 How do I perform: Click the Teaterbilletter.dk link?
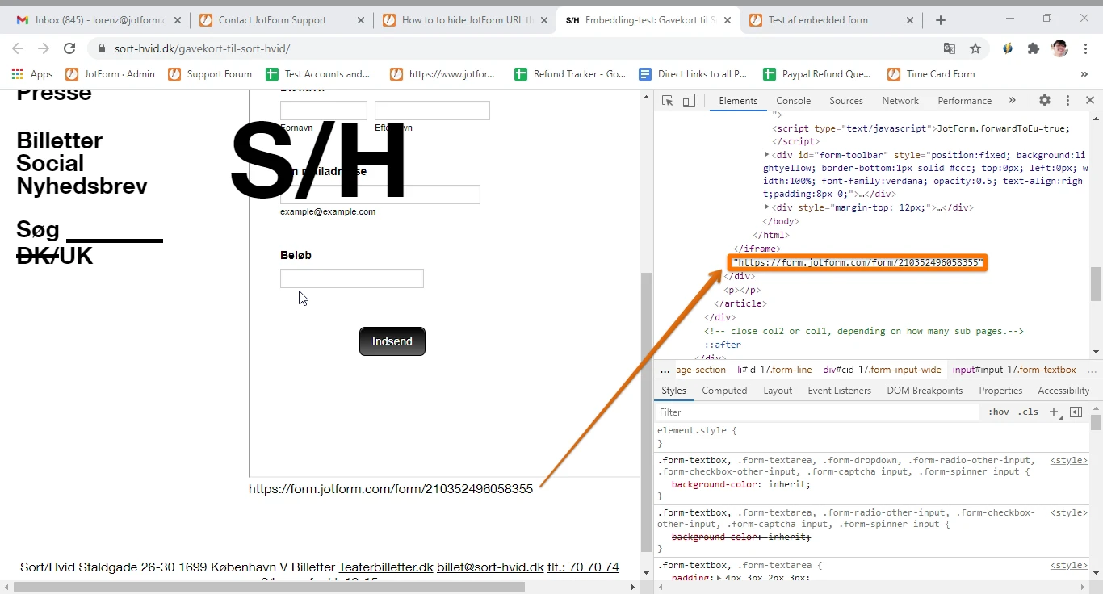[385, 567]
